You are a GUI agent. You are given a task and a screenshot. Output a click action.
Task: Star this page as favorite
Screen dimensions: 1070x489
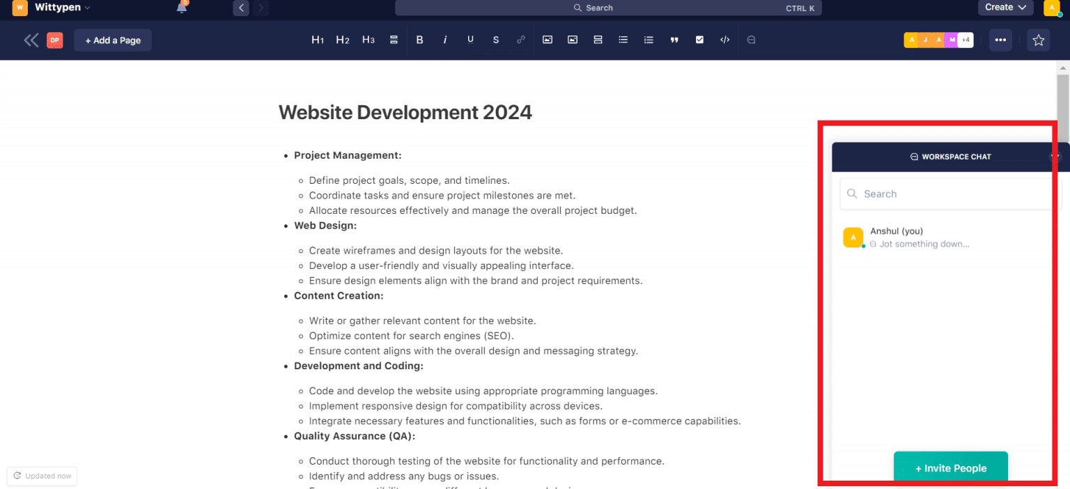[x=1039, y=40]
